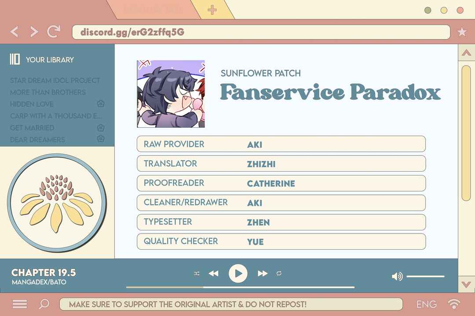This screenshot has height=316, width=475.
Task: Reload the page with refresh icon
Action: [x=54, y=32]
